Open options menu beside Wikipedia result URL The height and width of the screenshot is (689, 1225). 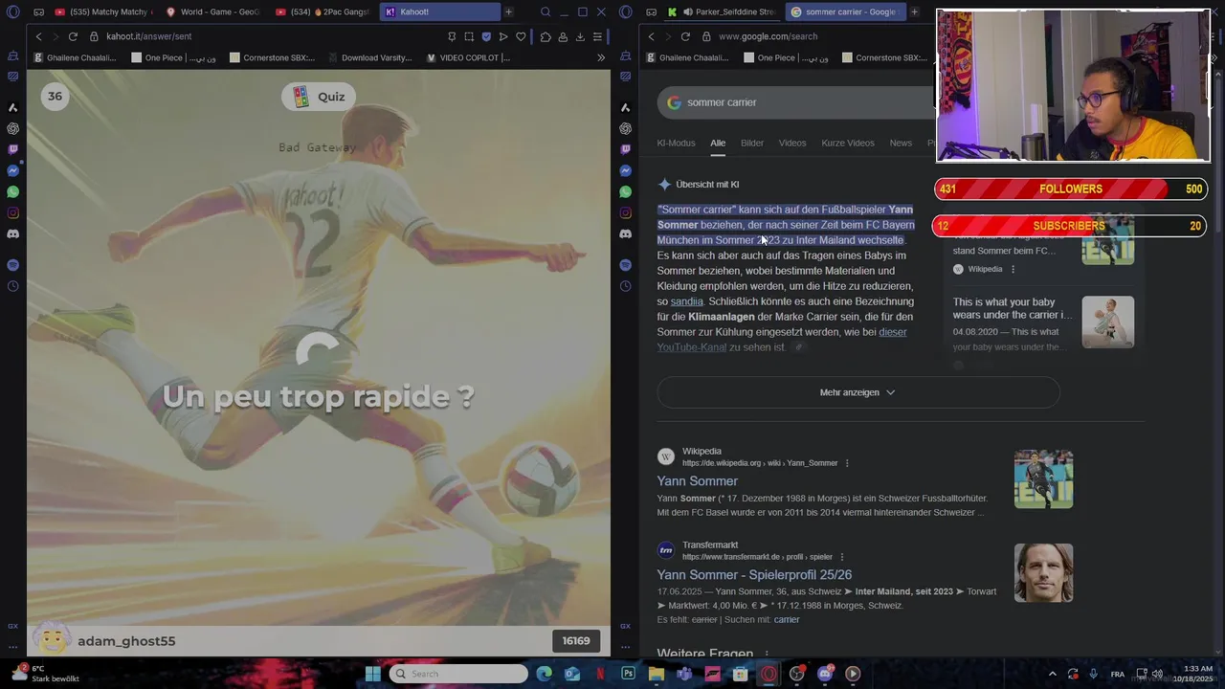847,463
